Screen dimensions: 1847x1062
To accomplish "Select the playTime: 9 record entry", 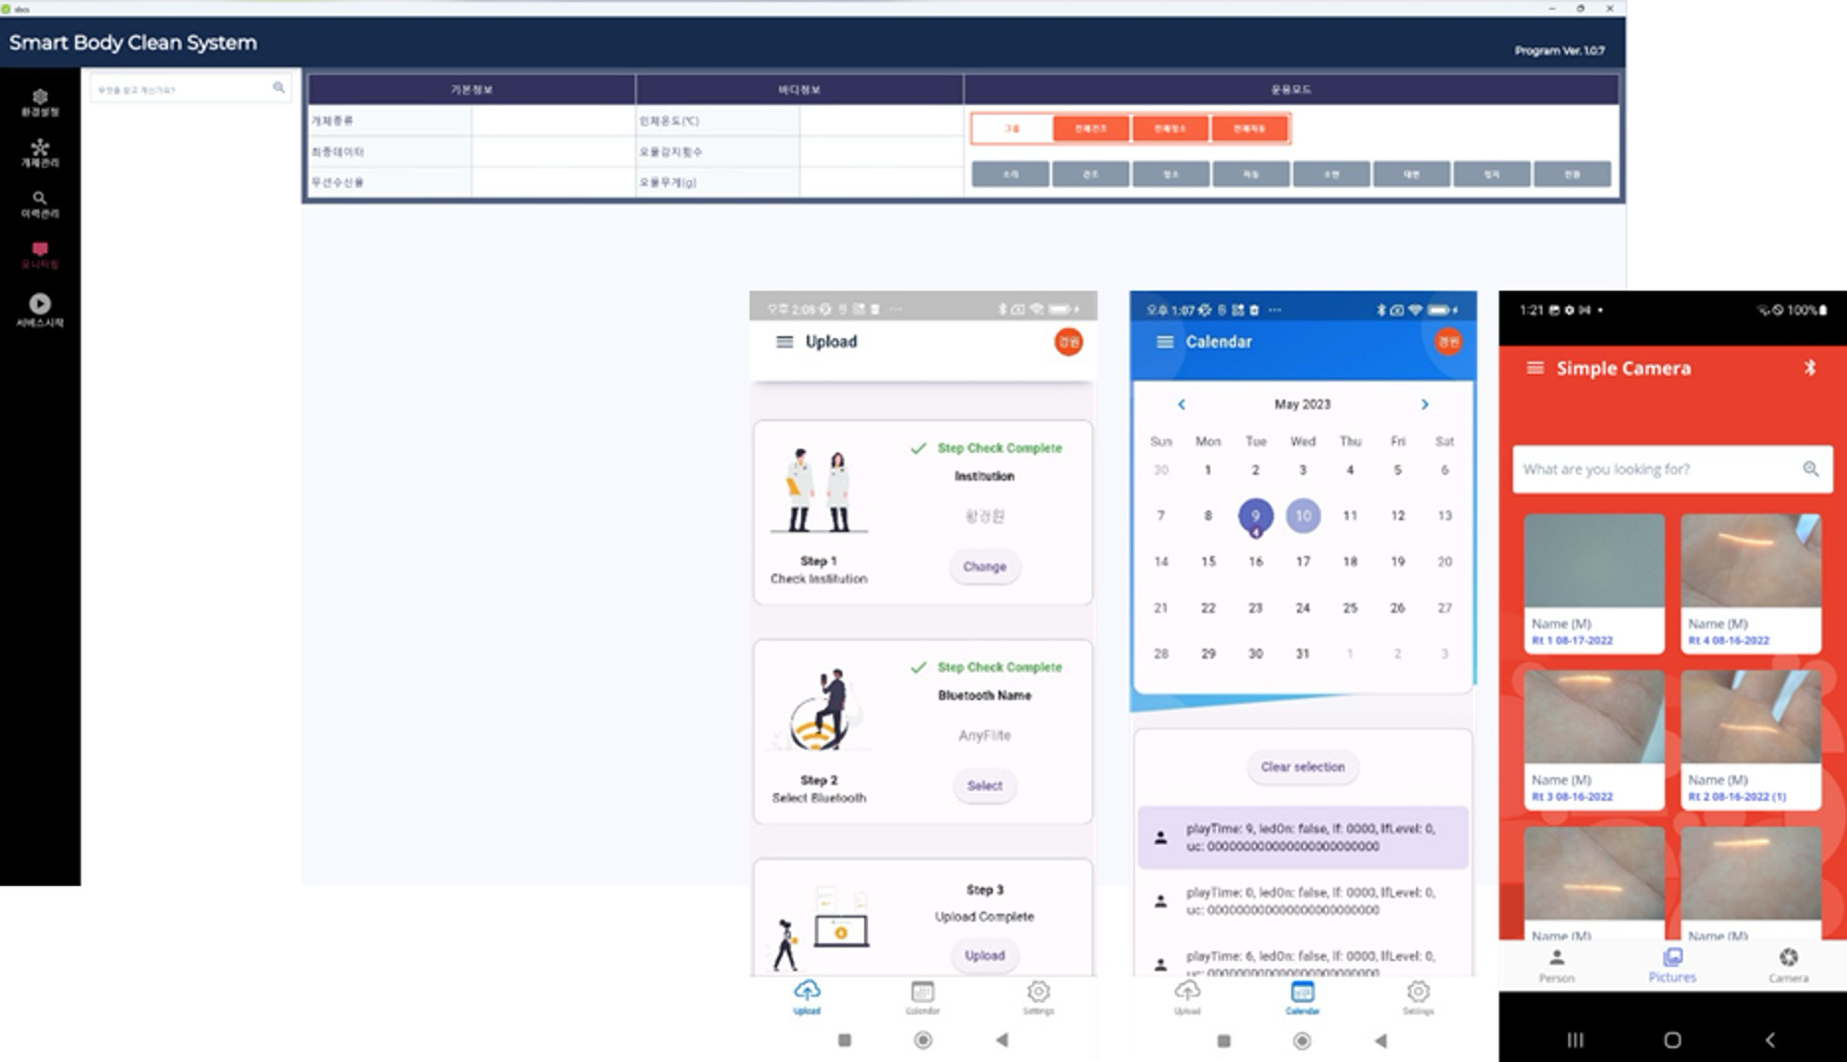I will [1302, 838].
